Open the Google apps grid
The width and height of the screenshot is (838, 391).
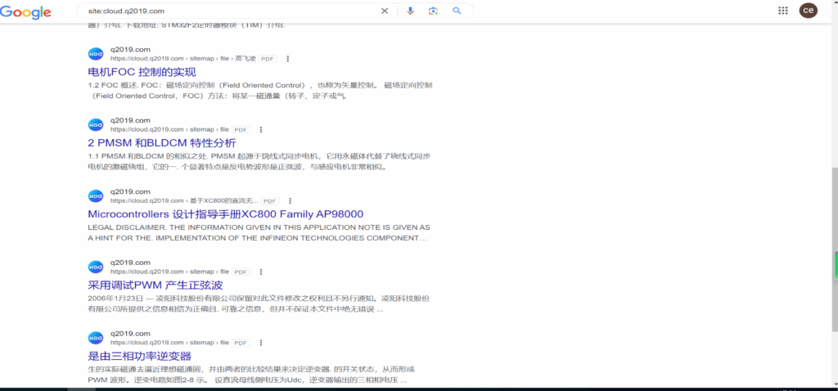[x=782, y=11]
